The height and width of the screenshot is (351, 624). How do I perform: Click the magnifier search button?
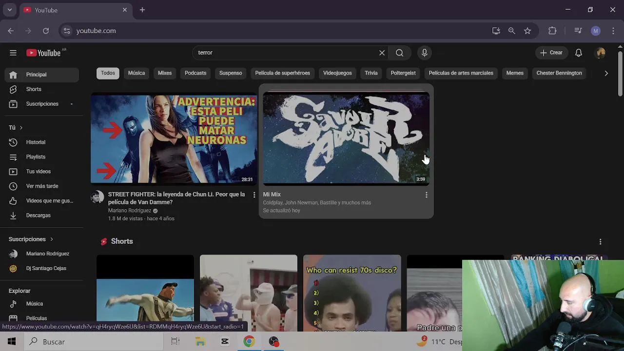coord(399,53)
